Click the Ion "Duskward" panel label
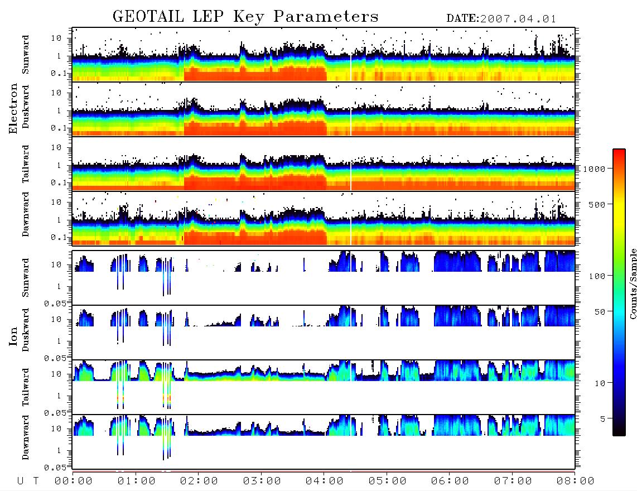The width and height of the screenshot is (637, 491). (x=26, y=330)
